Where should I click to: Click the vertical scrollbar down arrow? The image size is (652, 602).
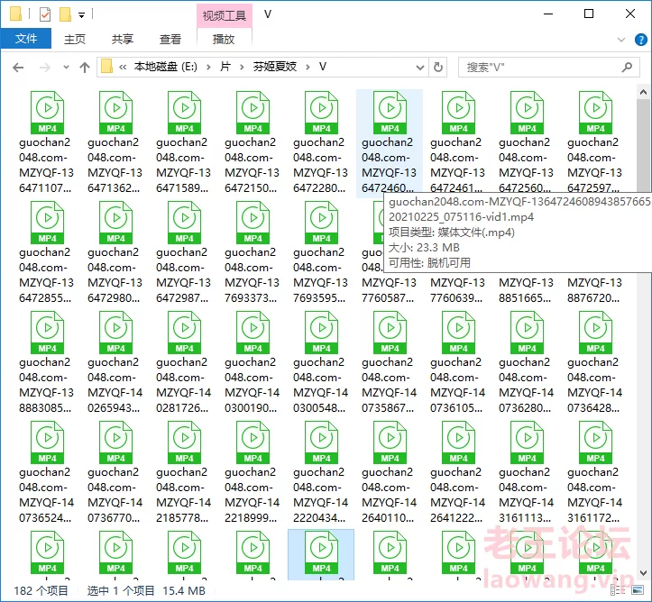click(643, 572)
